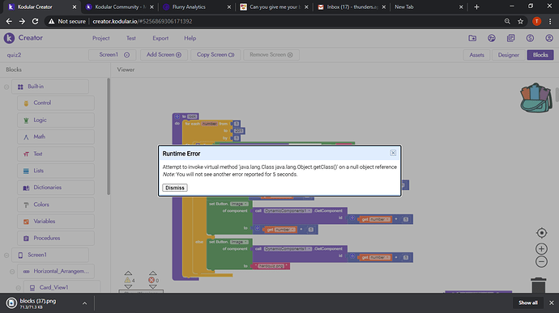Image resolution: width=559 pixels, height=313 pixels.
Task: Collapse the Horizontal_Arrangement node
Action: (12, 272)
